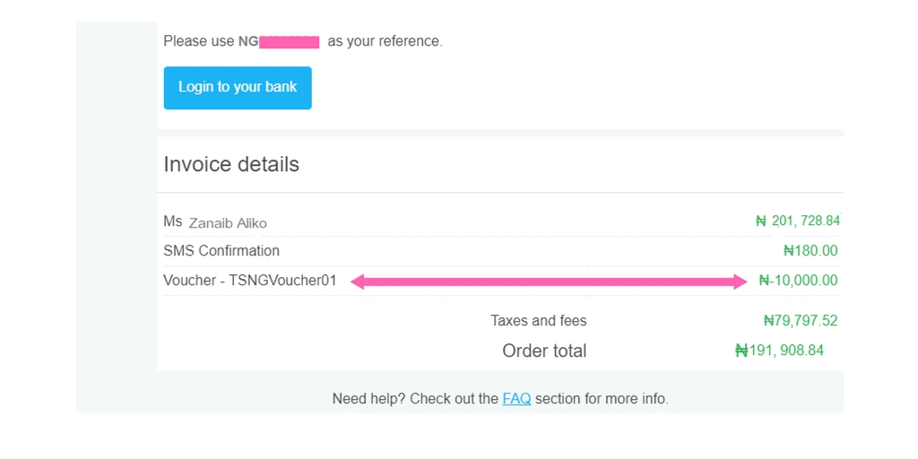Click the ₦191,908.84 order total amount
Image resolution: width=918 pixels, height=459 pixels.
coord(779,351)
